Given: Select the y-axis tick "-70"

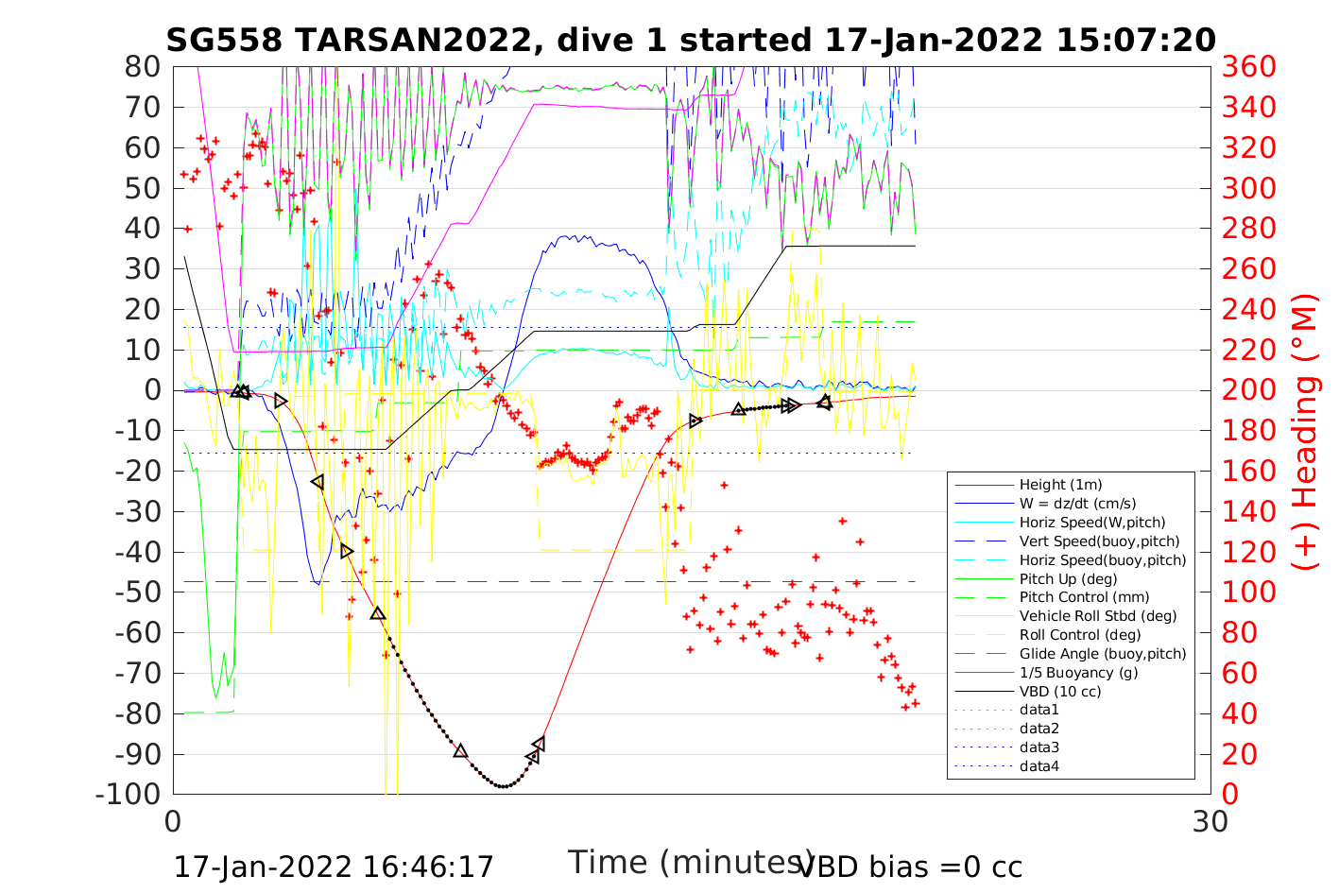Looking at the screenshot, I should [137, 673].
